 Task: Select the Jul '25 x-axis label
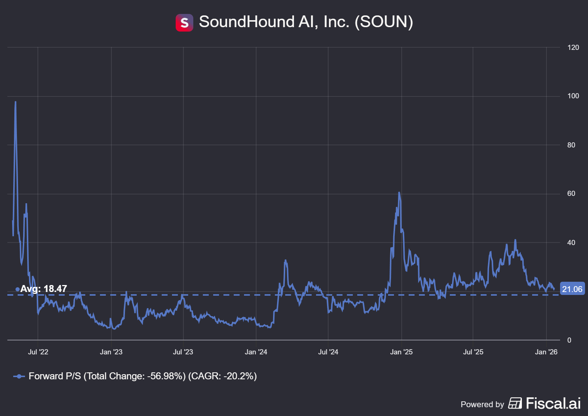click(x=473, y=352)
